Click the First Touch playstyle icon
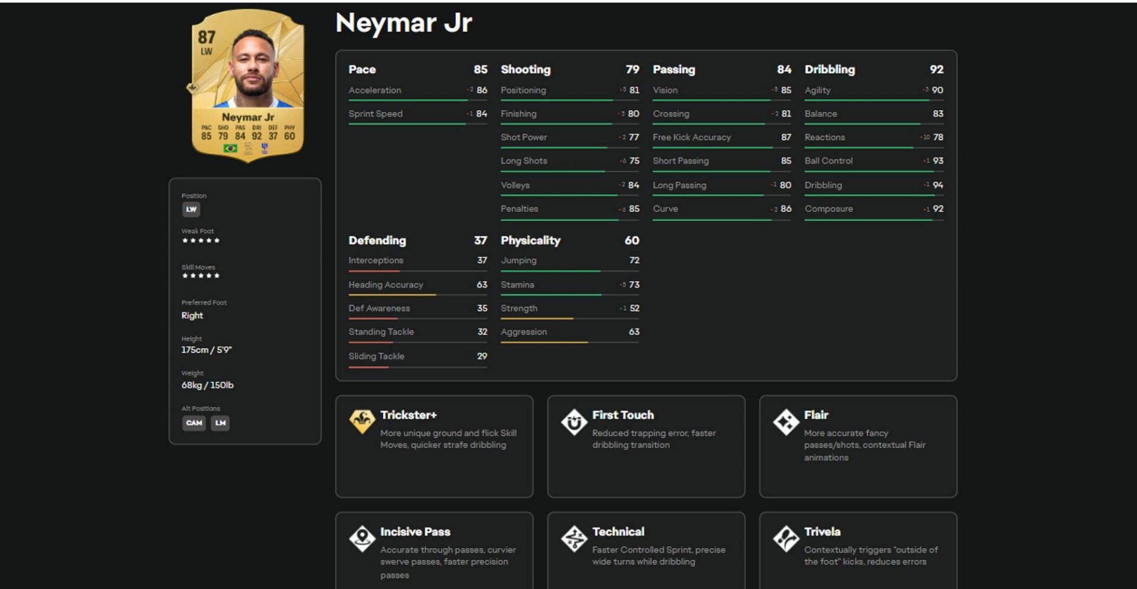Image resolution: width=1137 pixels, height=589 pixels. coord(574,422)
